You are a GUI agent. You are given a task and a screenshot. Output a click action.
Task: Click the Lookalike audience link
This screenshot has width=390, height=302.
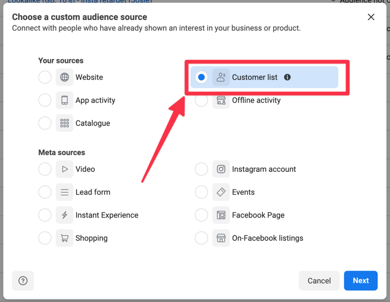coord(80,2)
